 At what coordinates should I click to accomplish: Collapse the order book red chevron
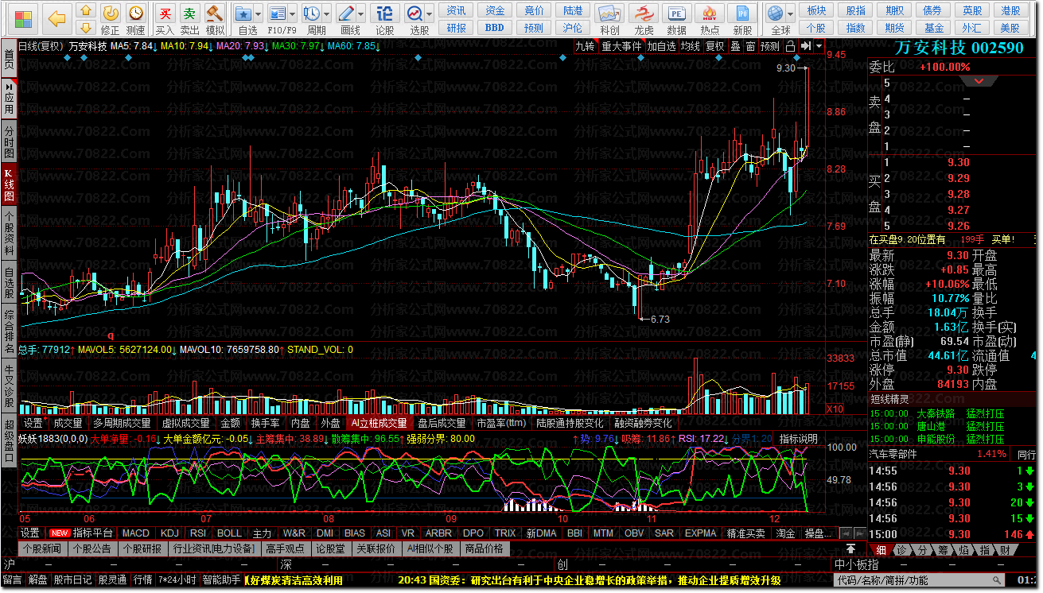click(x=979, y=81)
